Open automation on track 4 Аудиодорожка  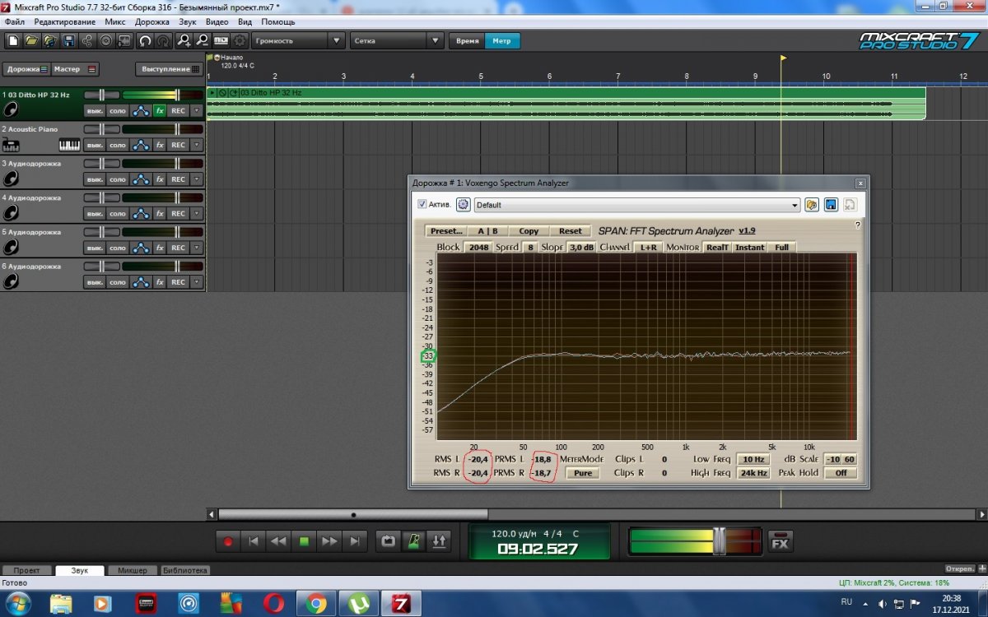(x=141, y=214)
